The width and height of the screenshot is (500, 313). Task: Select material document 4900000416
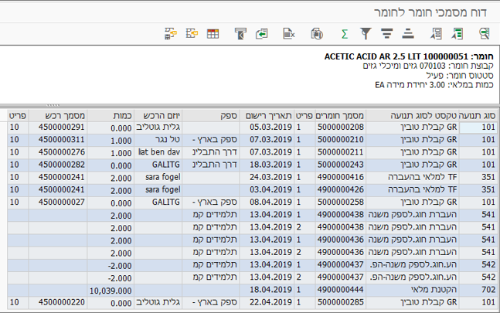[340, 177]
